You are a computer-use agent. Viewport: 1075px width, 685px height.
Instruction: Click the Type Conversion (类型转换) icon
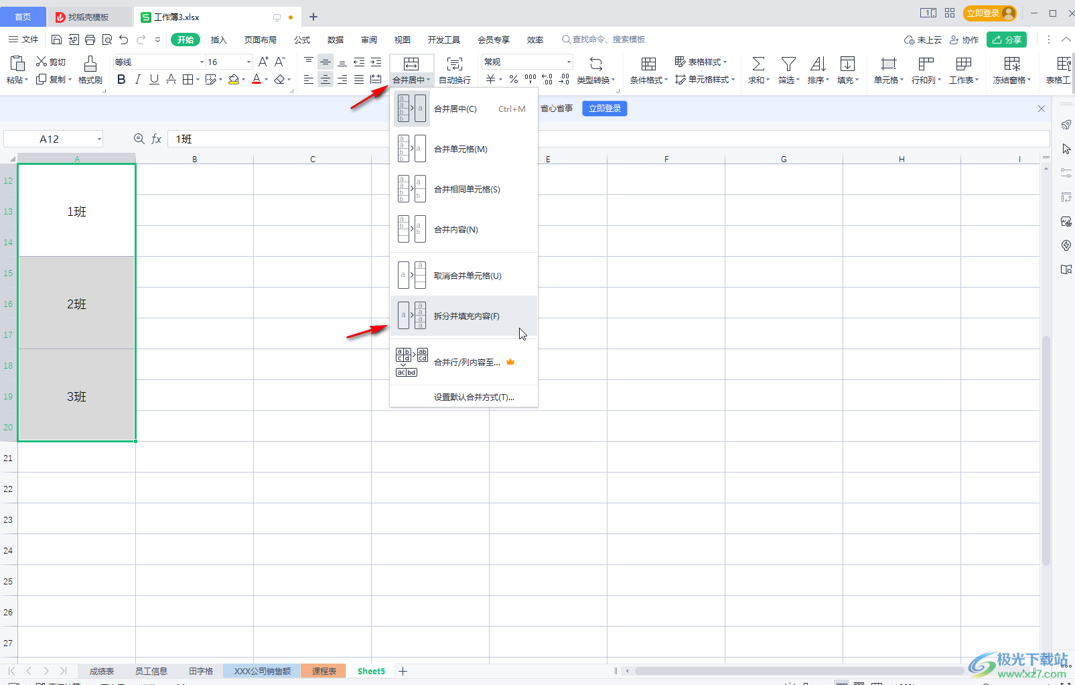tap(595, 64)
